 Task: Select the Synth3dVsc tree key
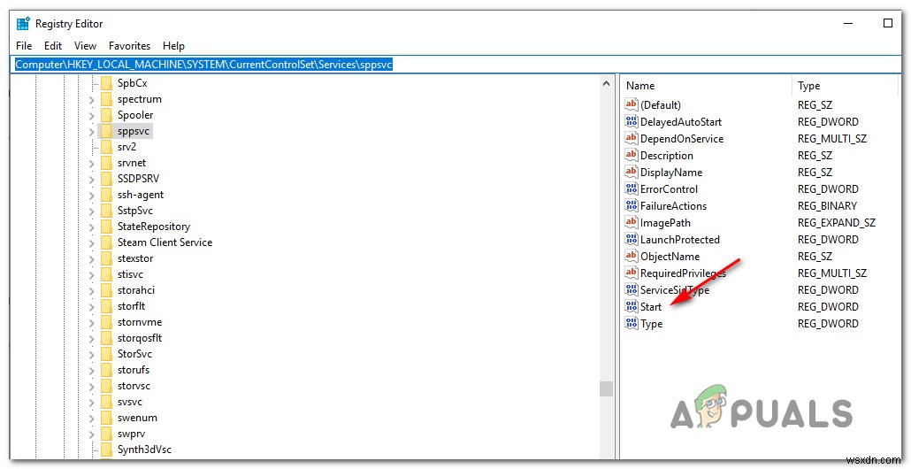[x=144, y=450]
